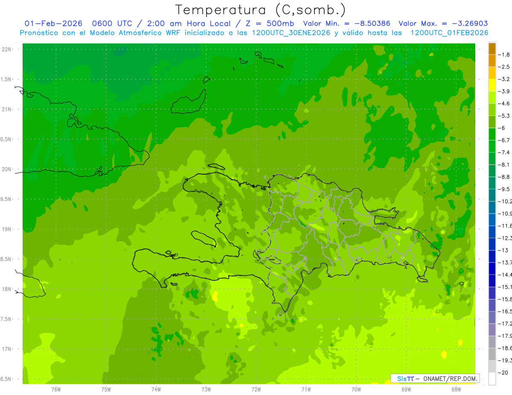
Task: Select the valid time '1200UTC_01FEB2026'
Action: [x=449, y=33]
